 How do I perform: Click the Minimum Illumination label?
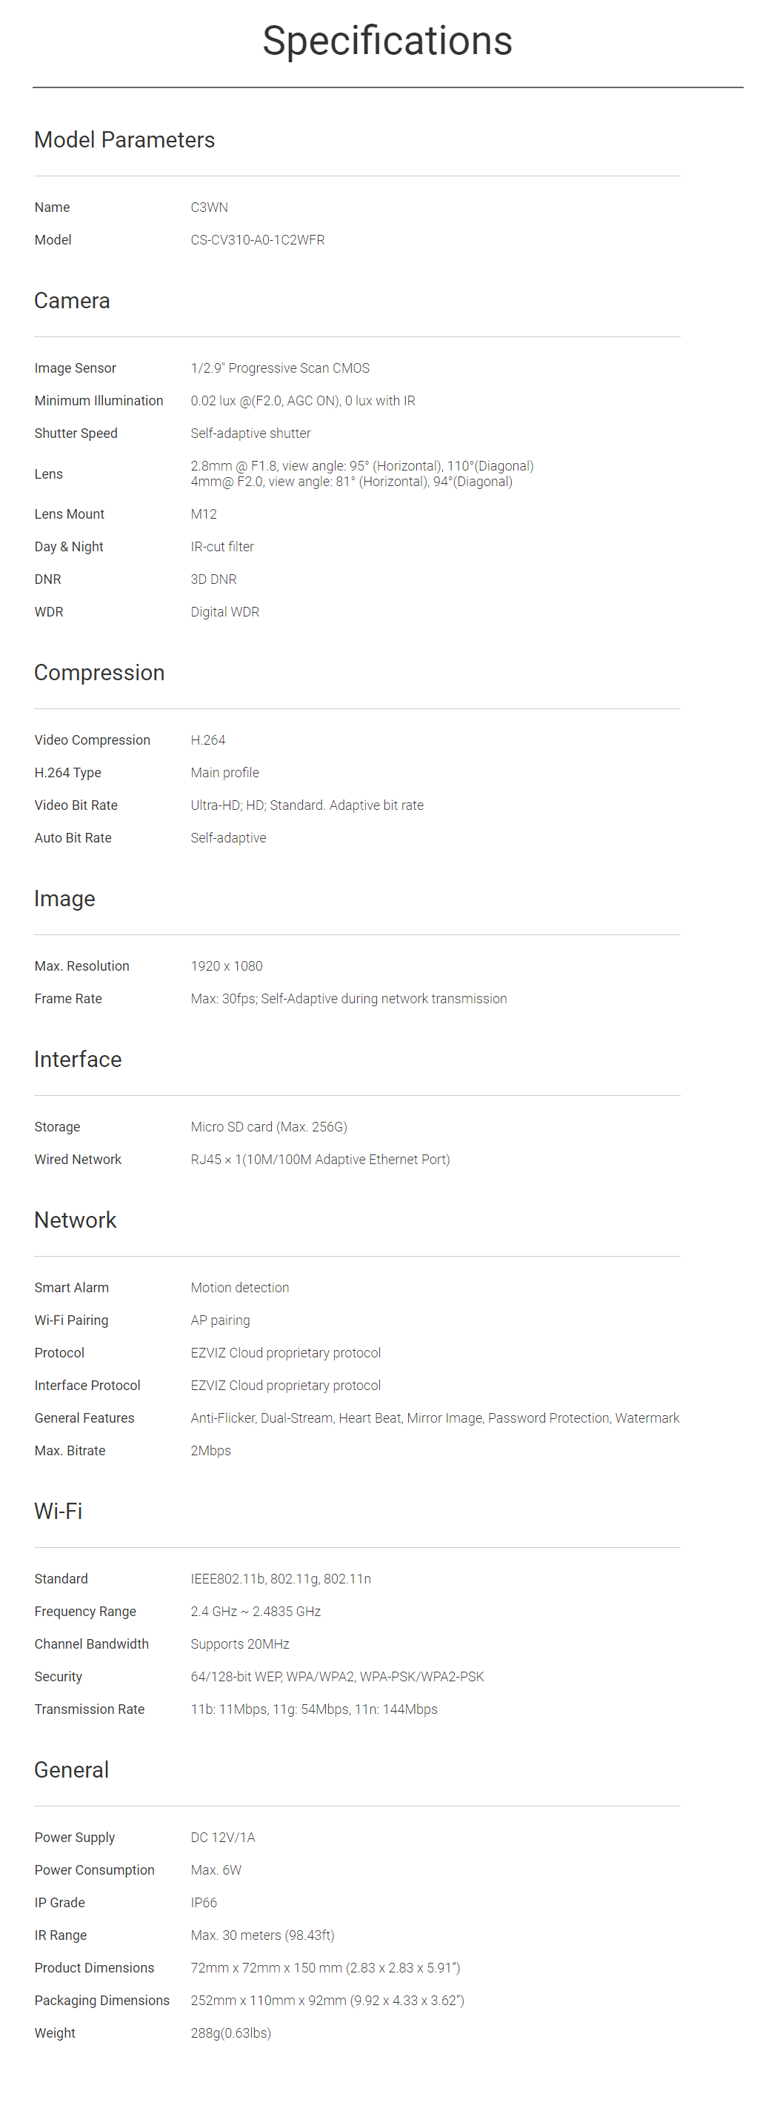click(99, 402)
